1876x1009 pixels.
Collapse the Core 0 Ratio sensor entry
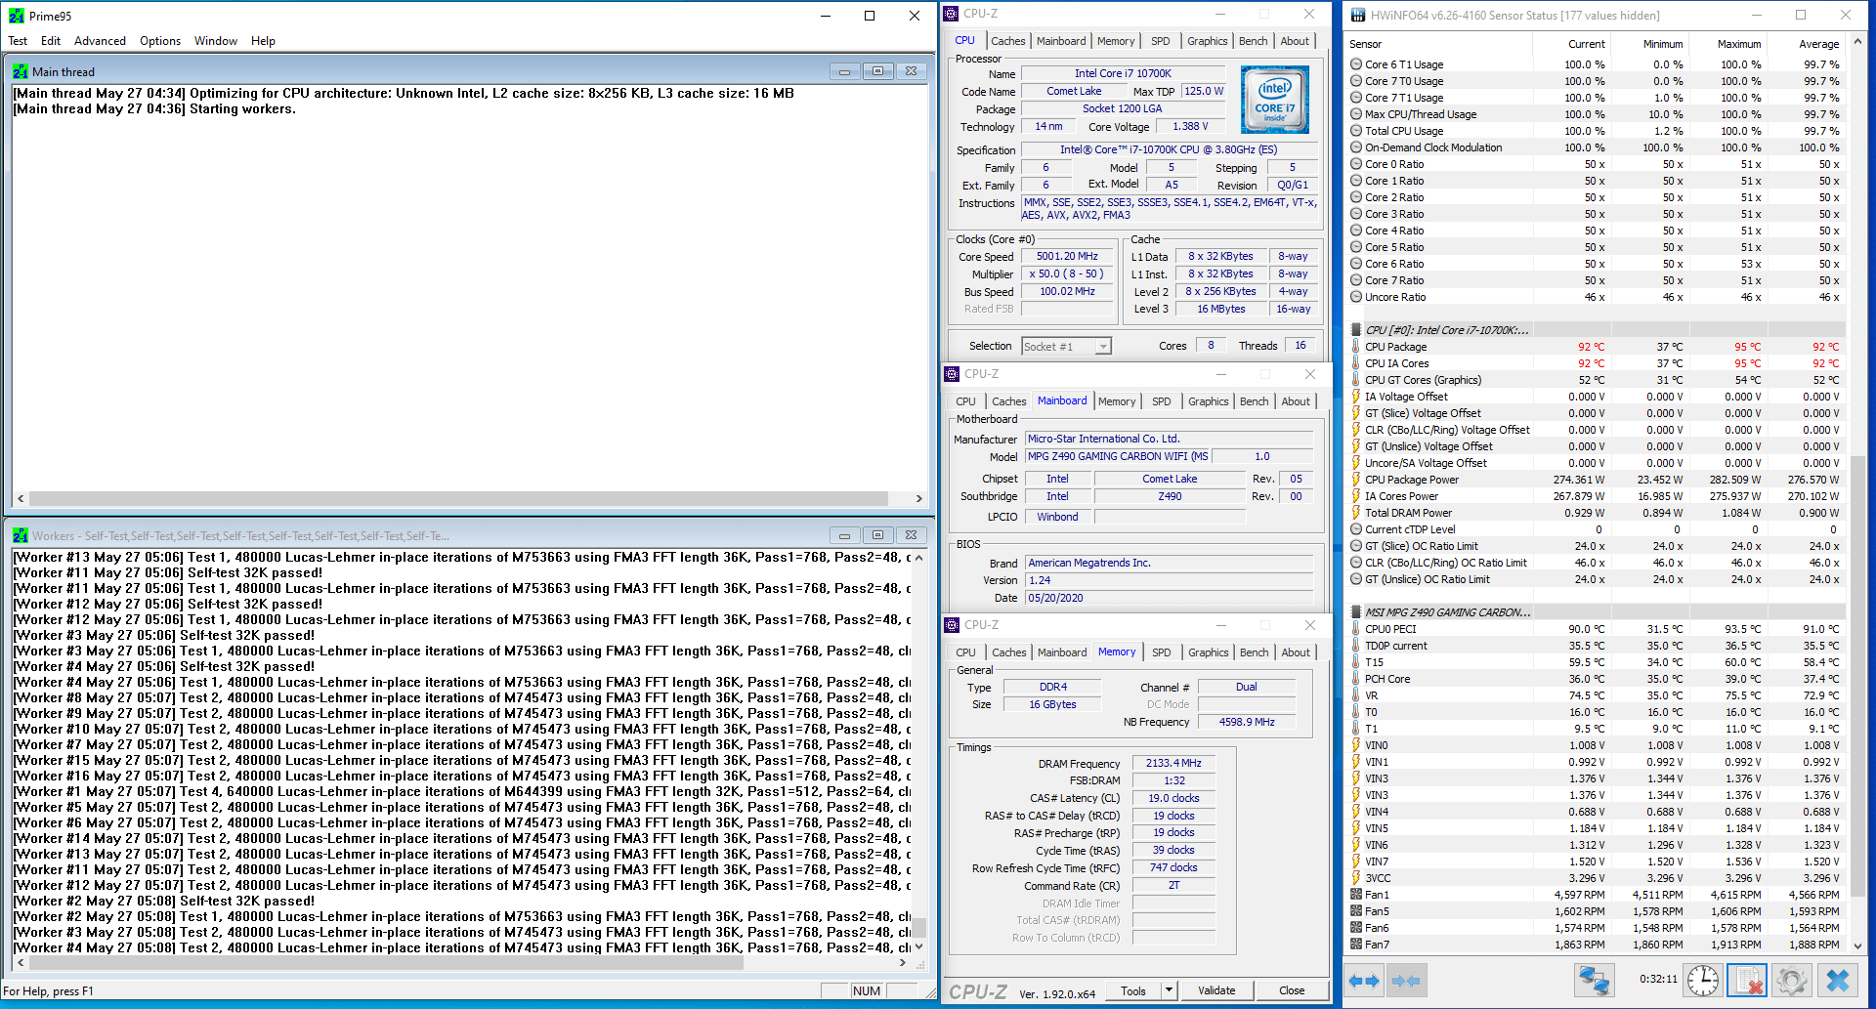(1356, 164)
